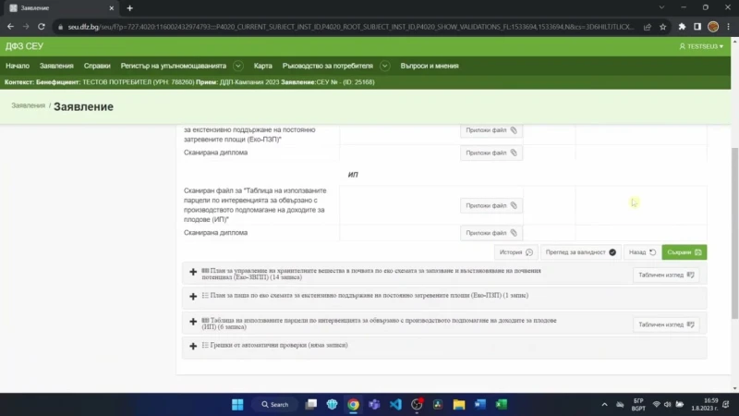This screenshot has width=739, height=416.
Task: Click the share page icon in address bar
Action: tap(648, 27)
